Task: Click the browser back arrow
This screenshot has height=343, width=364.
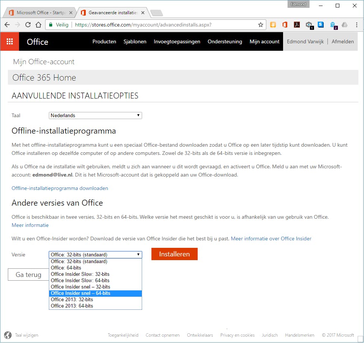Action: point(7,25)
